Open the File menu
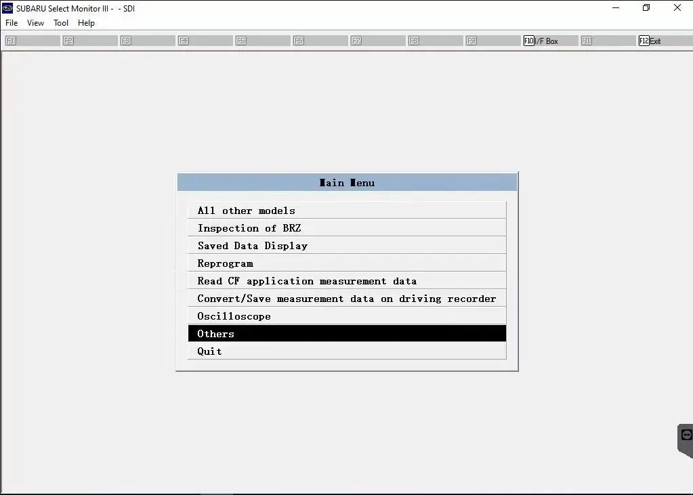Screen dimensions: 693x495 point(12,23)
